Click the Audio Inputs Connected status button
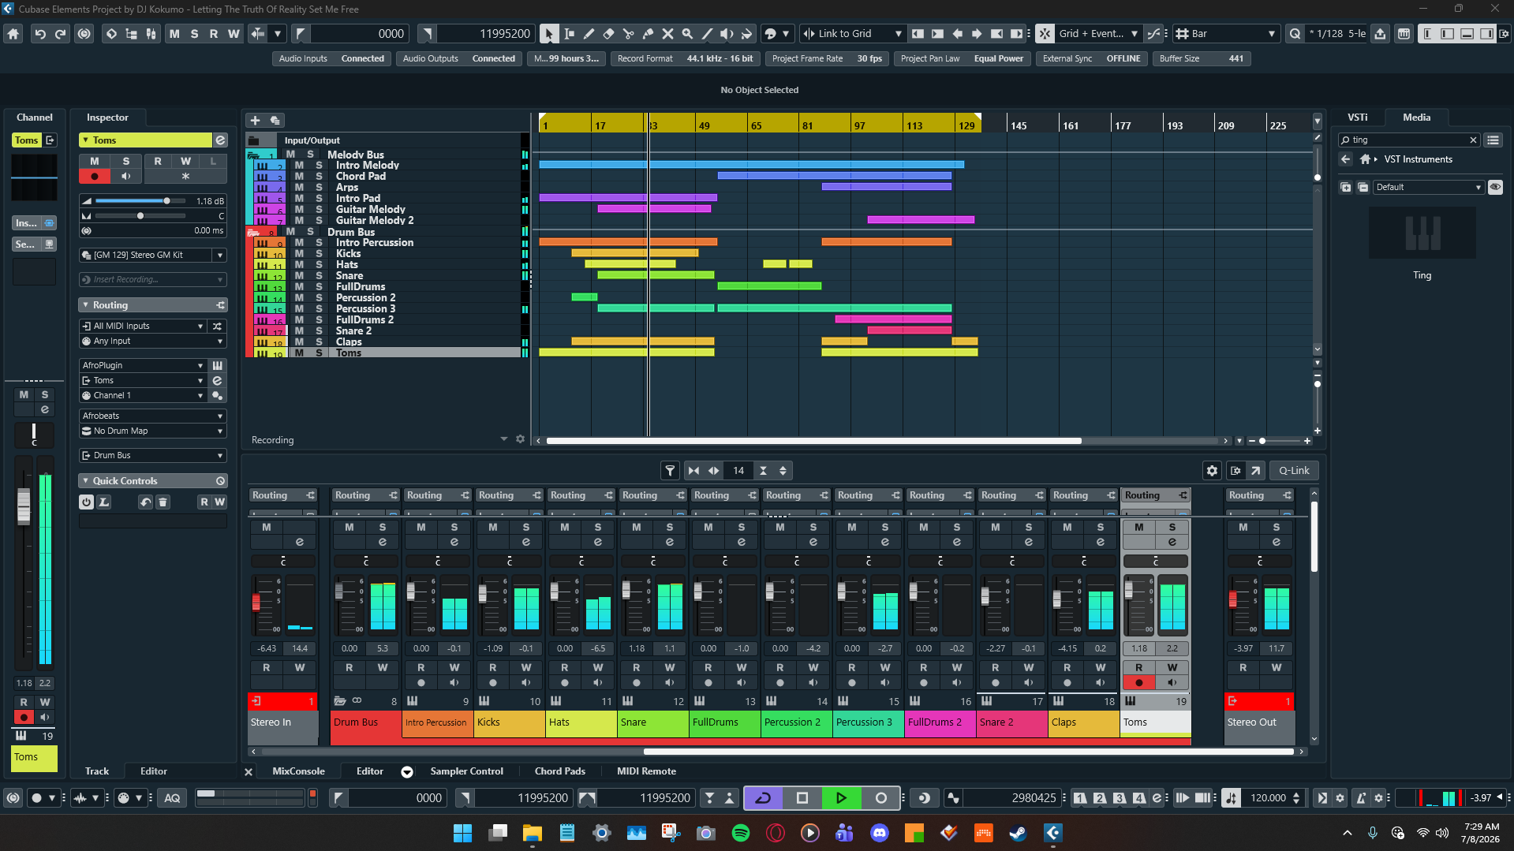 (x=331, y=58)
